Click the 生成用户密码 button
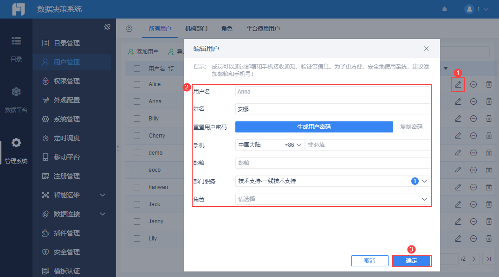The image size is (499, 277). [x=314, y=127]
